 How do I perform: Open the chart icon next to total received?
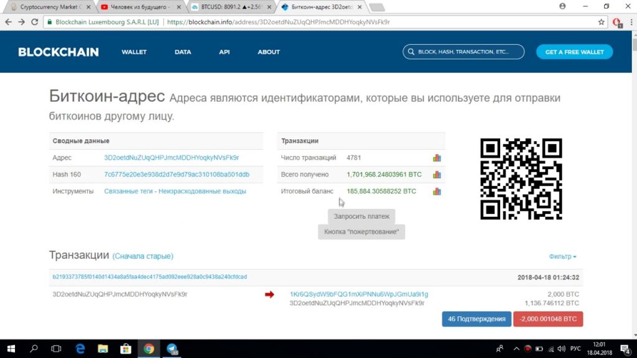(437, 175)
